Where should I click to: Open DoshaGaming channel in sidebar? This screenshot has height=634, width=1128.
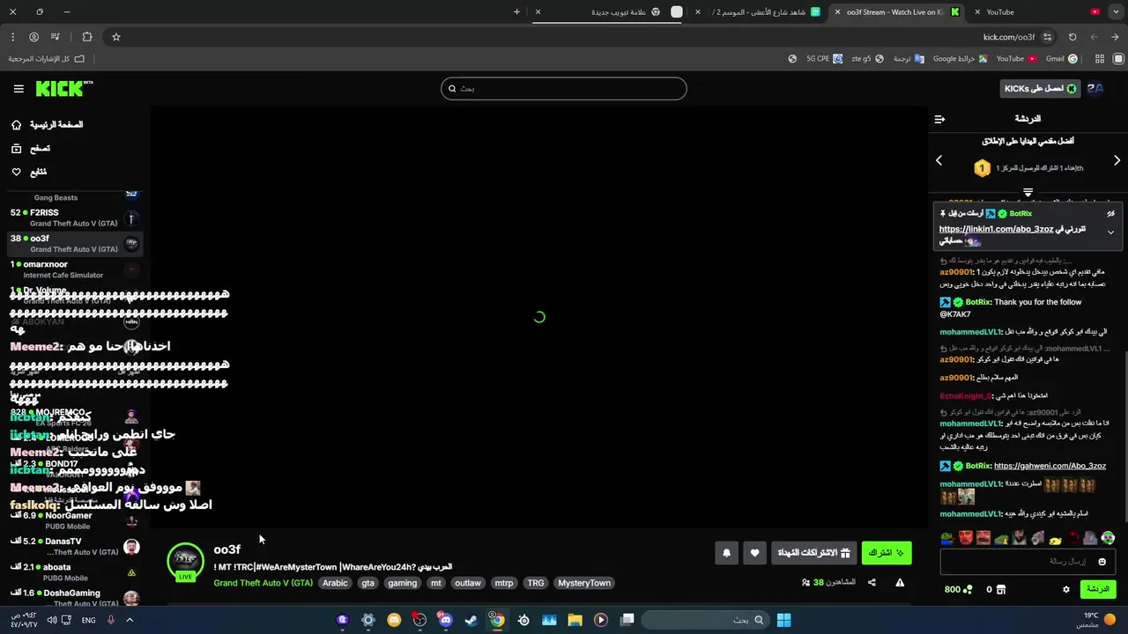pos(75,598)
